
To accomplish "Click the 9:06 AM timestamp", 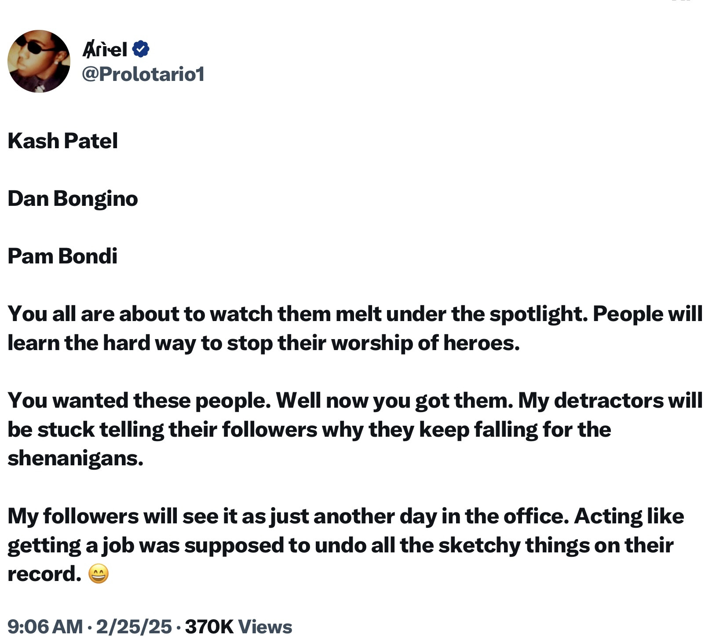I will (45, 627).
